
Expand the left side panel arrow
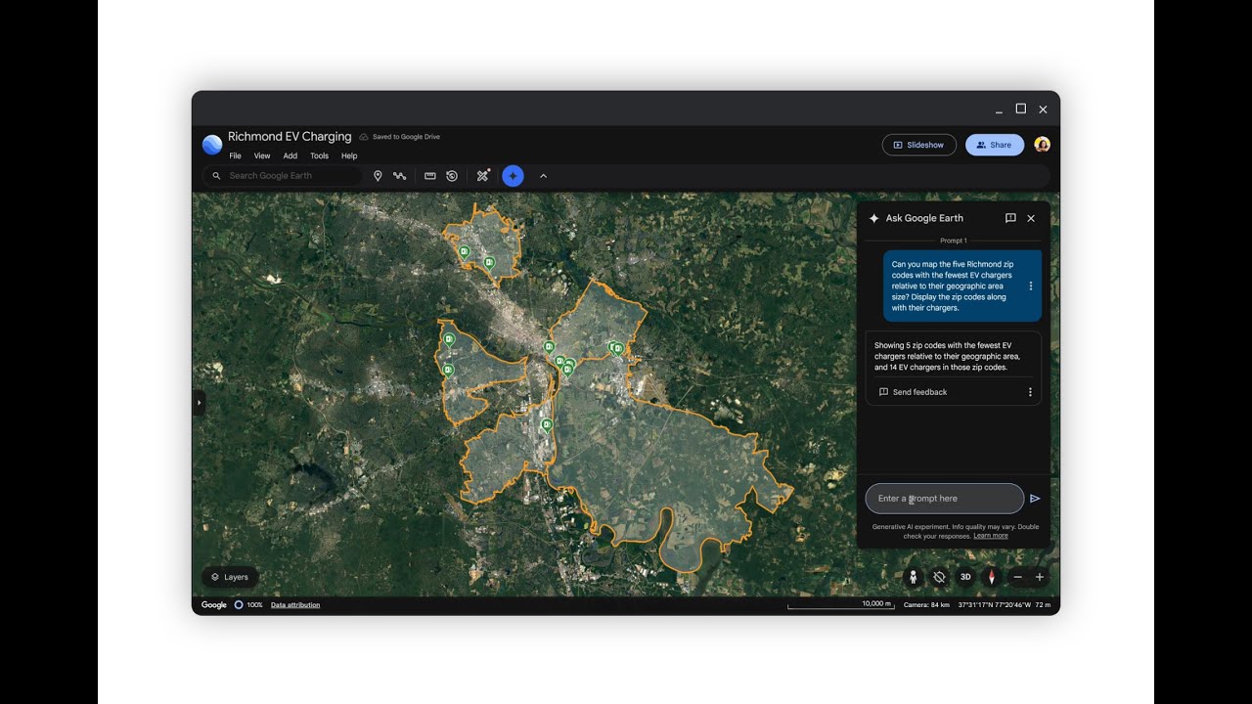pos(200,402)
